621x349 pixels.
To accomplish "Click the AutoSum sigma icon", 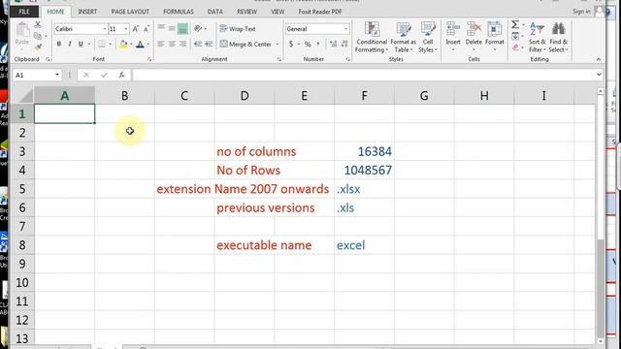I will [515, 25].
